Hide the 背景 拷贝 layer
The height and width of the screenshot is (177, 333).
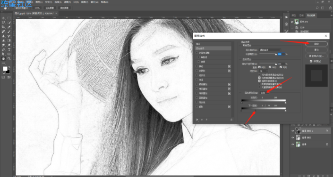tap(293, 137)
